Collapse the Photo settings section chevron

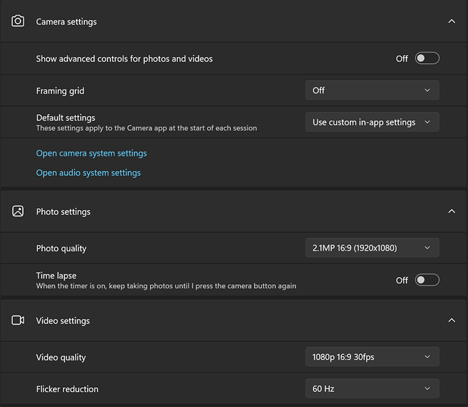coord(452,211)
